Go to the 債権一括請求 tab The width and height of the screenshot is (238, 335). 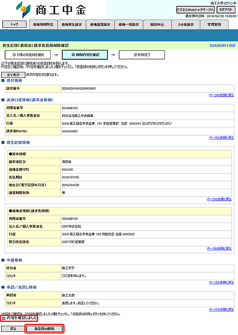point(129,25)
